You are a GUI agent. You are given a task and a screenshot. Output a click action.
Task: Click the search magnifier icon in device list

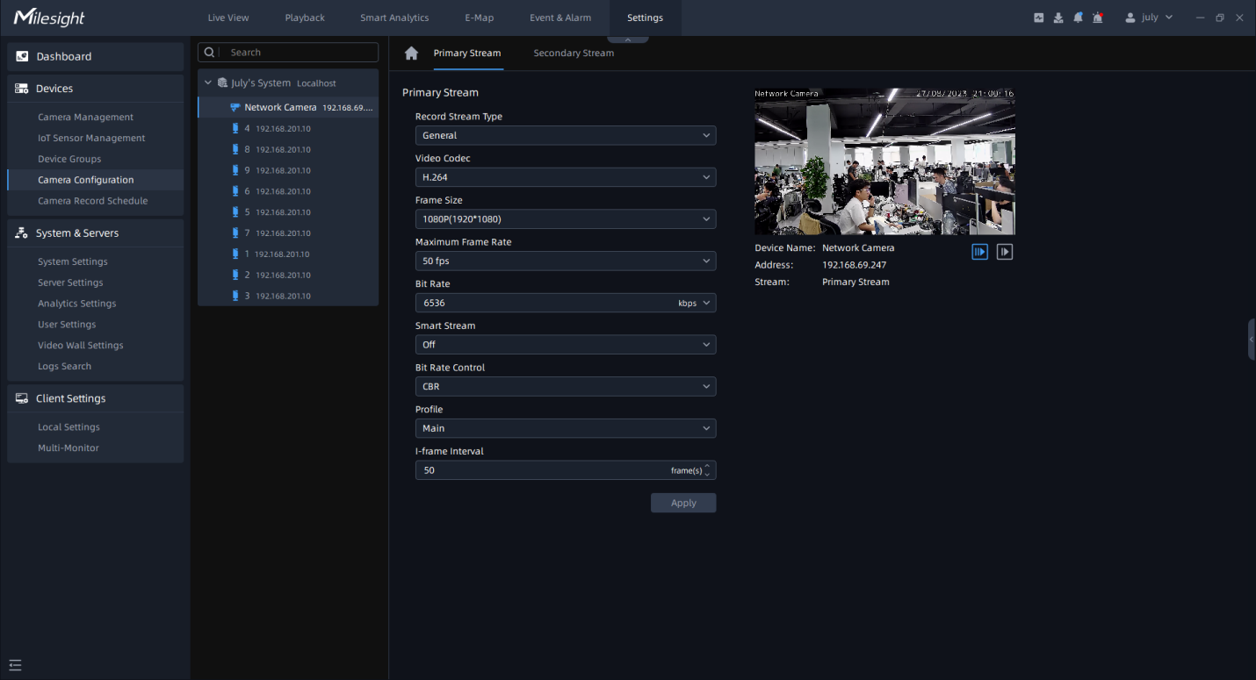click(x=211, y=53)
